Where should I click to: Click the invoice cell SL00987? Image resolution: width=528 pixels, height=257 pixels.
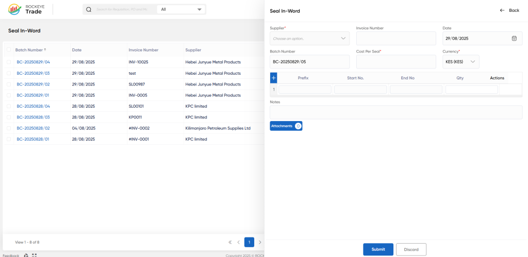coord(138,84)
